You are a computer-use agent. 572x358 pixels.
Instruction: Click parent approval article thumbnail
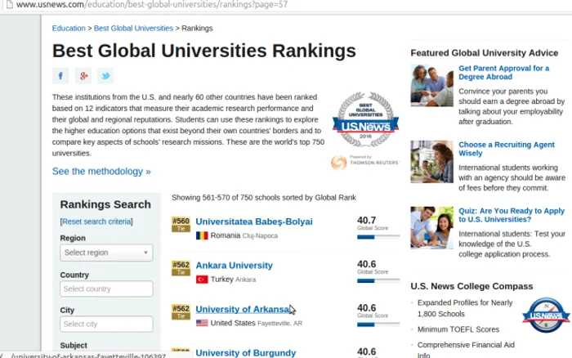tap(431, 85)
